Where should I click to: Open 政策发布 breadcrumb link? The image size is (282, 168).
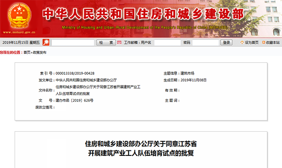pyautogui.click(x=40, y=52)
